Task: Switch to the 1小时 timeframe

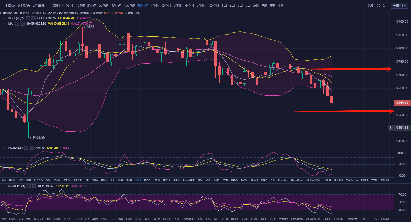Action: coord(155,5)
